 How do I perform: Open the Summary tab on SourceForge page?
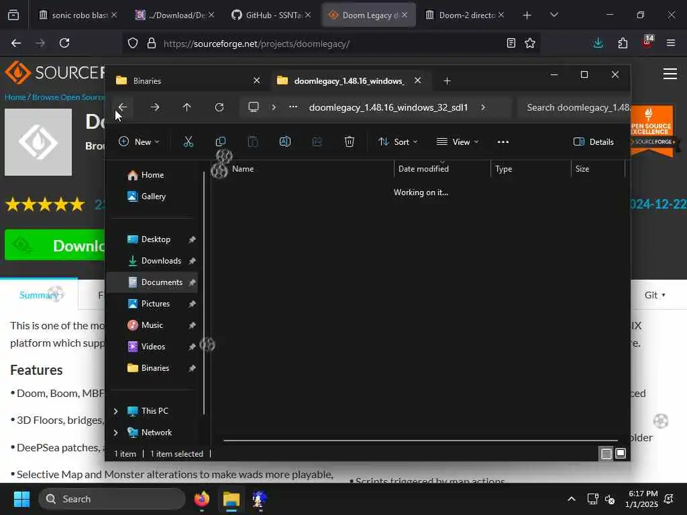[x=39, y=295]
